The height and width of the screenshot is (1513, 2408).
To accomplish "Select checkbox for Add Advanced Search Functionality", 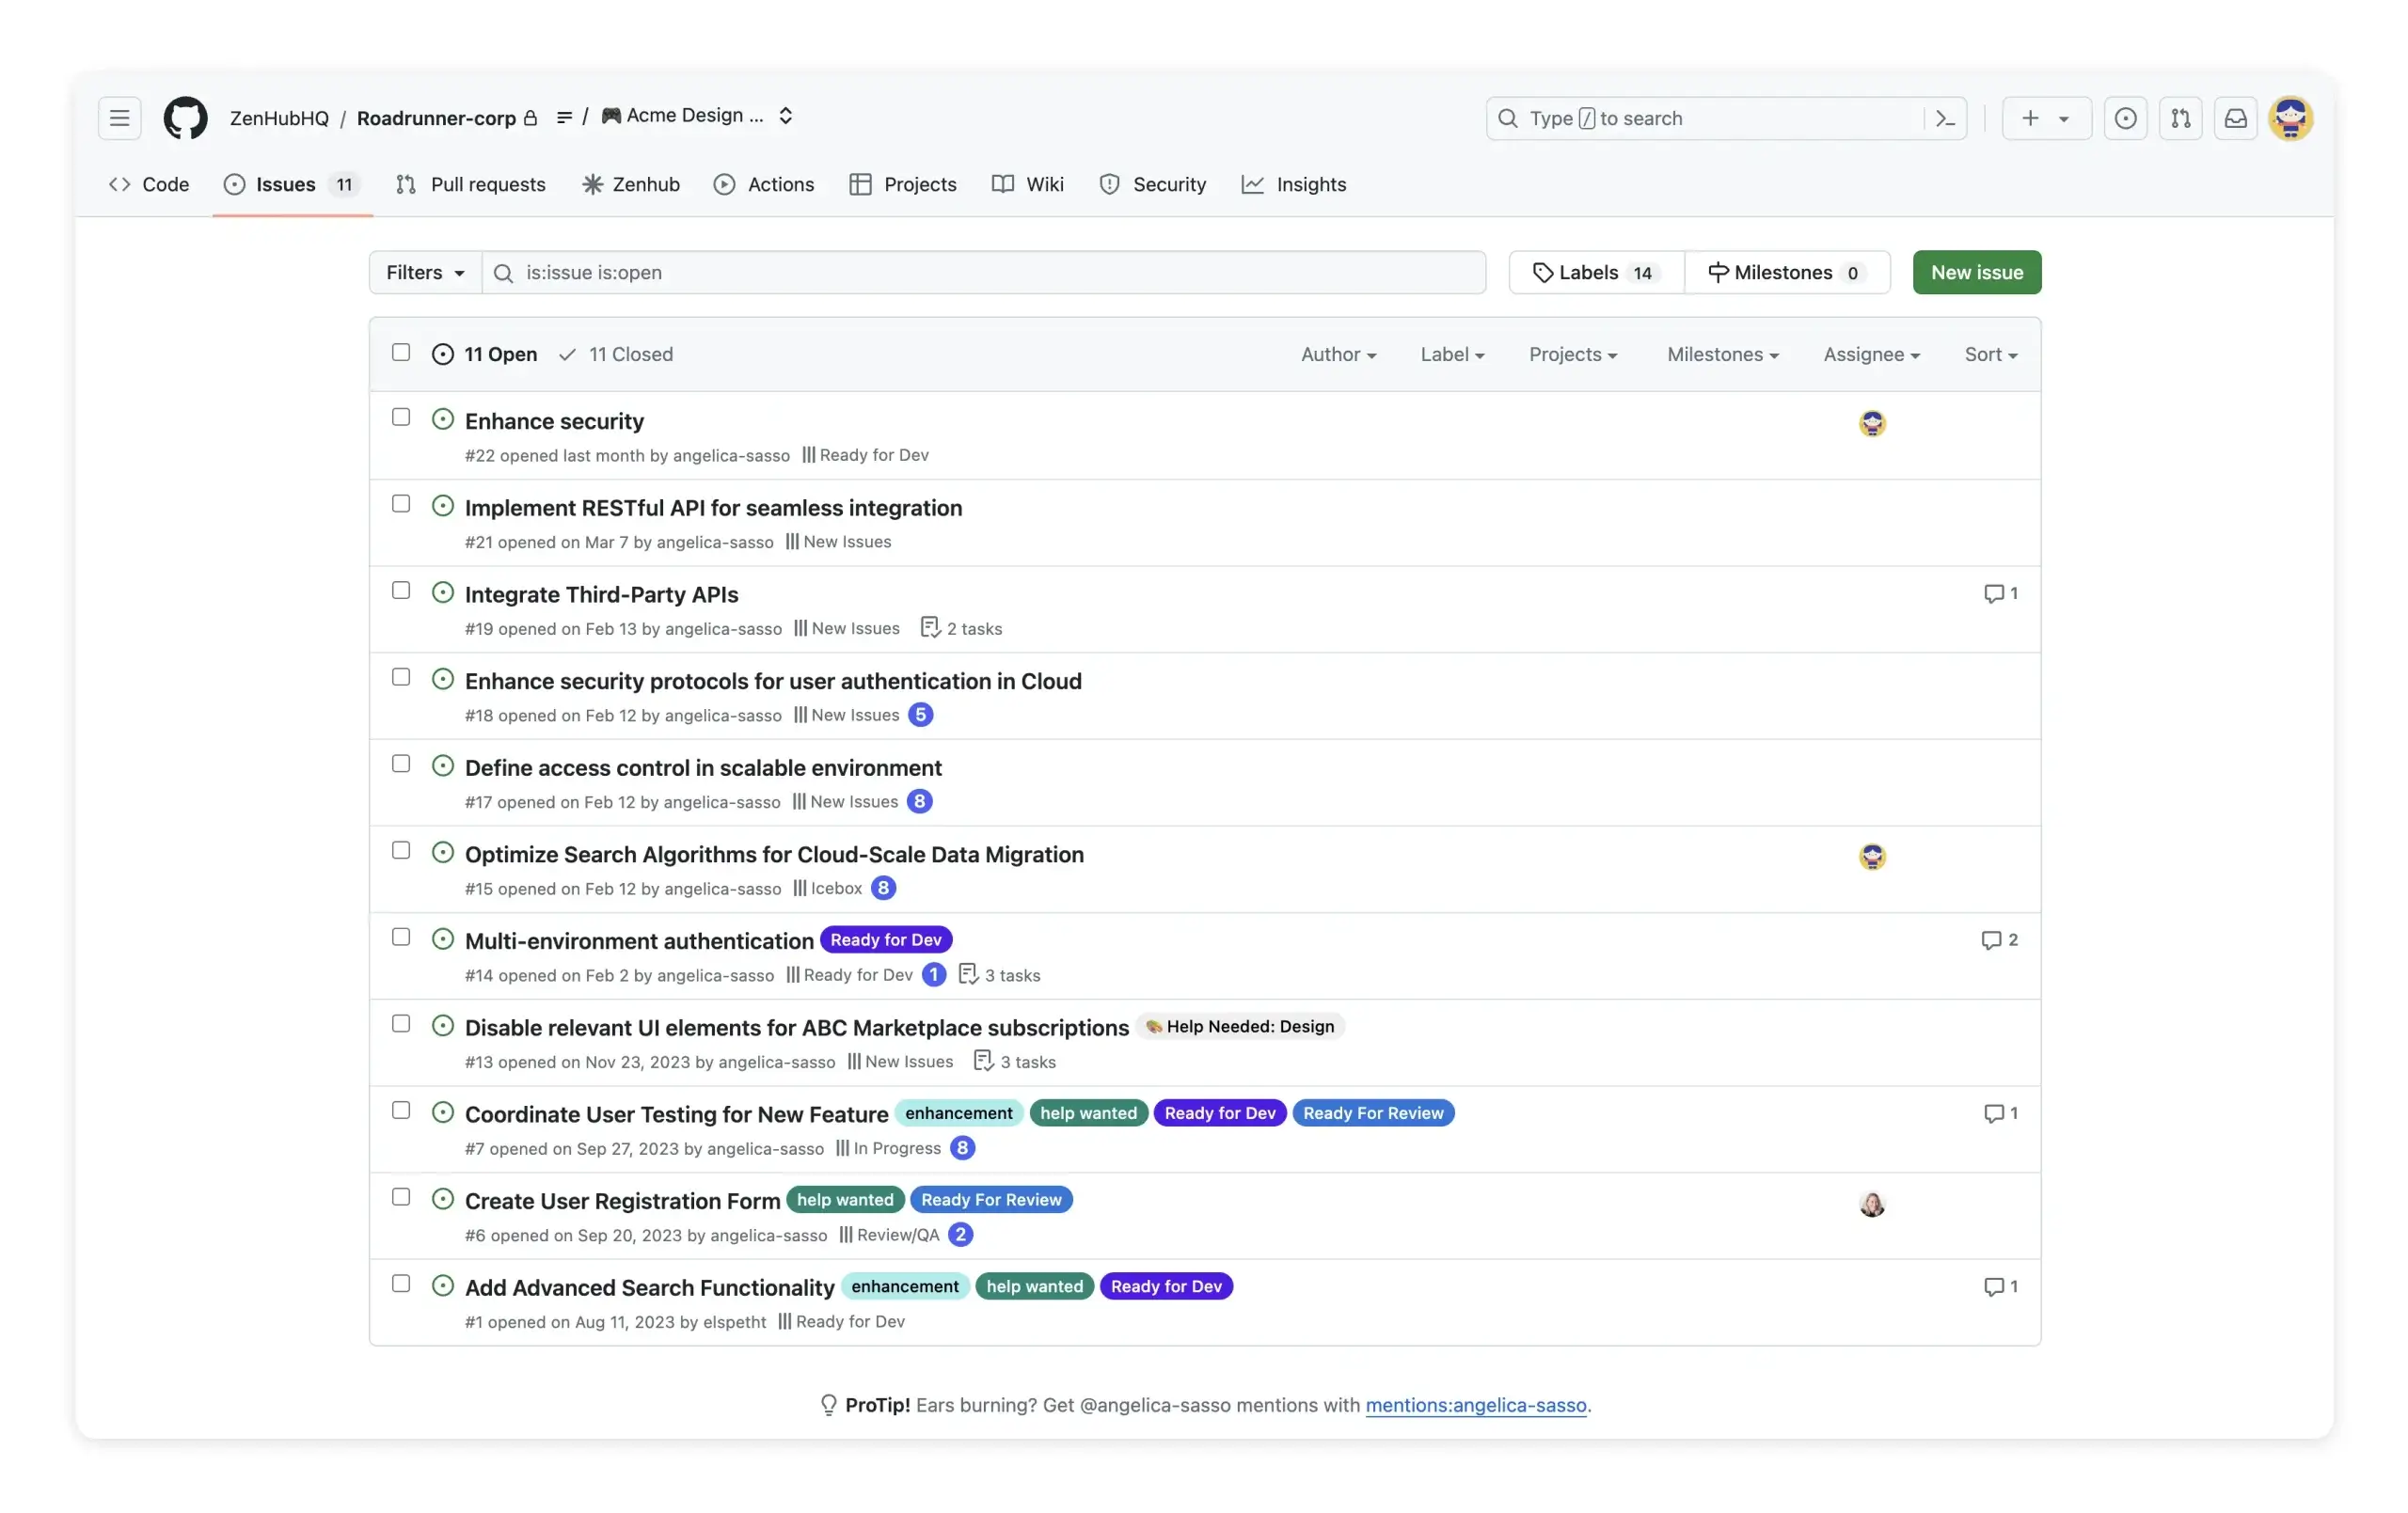I will point(401,1284).
